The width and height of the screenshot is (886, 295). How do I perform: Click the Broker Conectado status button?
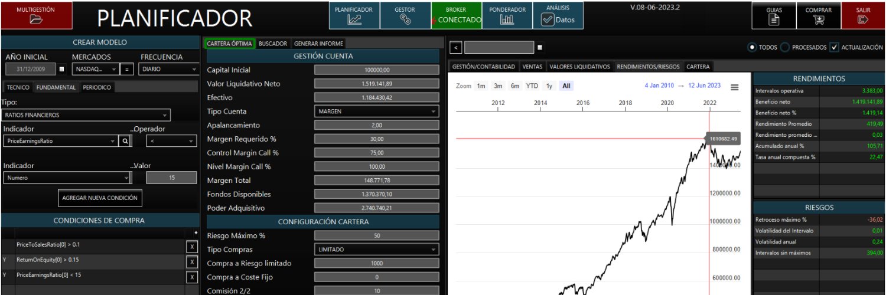(456, 15)
